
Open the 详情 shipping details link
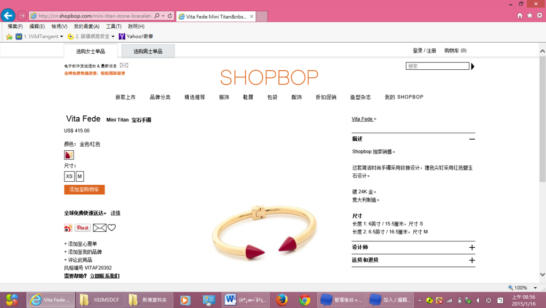115,213
